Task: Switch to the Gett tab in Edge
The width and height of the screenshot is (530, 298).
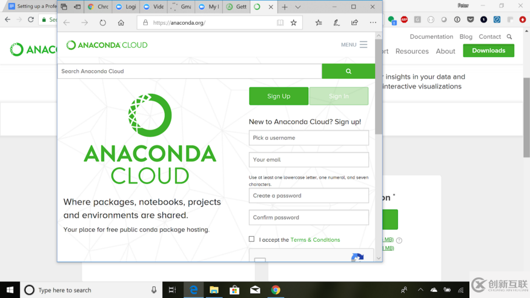Action: (x=237, y=7)
